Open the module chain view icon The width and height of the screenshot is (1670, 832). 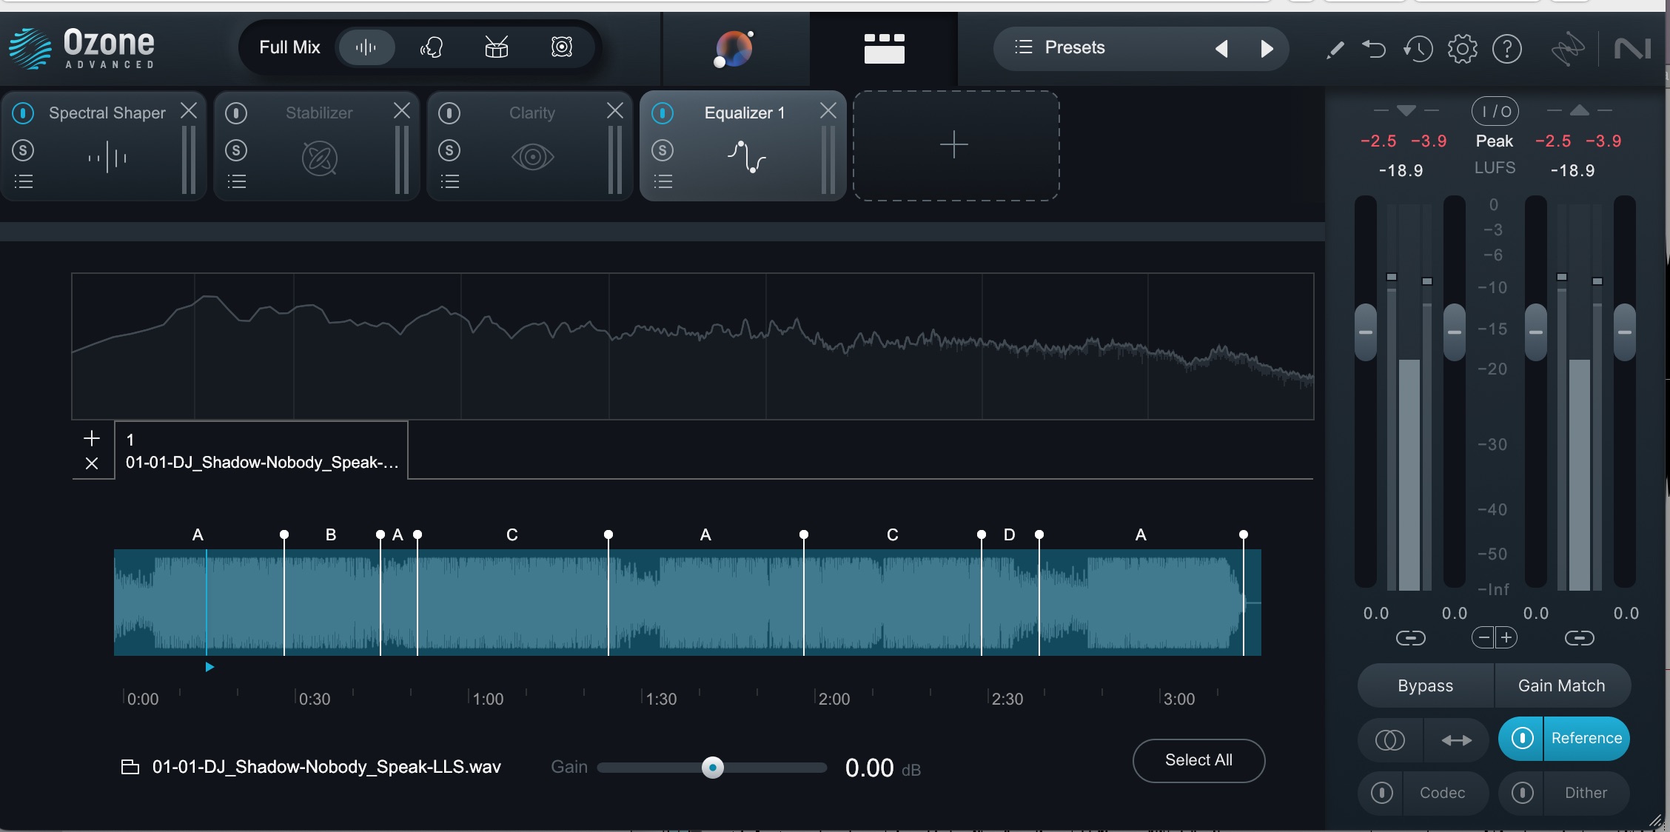click(884, 49)
